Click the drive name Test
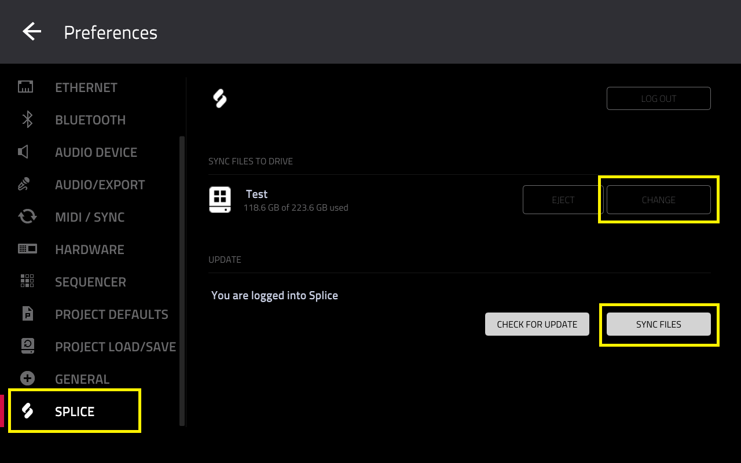741x463 pixels. pos(257,194)
